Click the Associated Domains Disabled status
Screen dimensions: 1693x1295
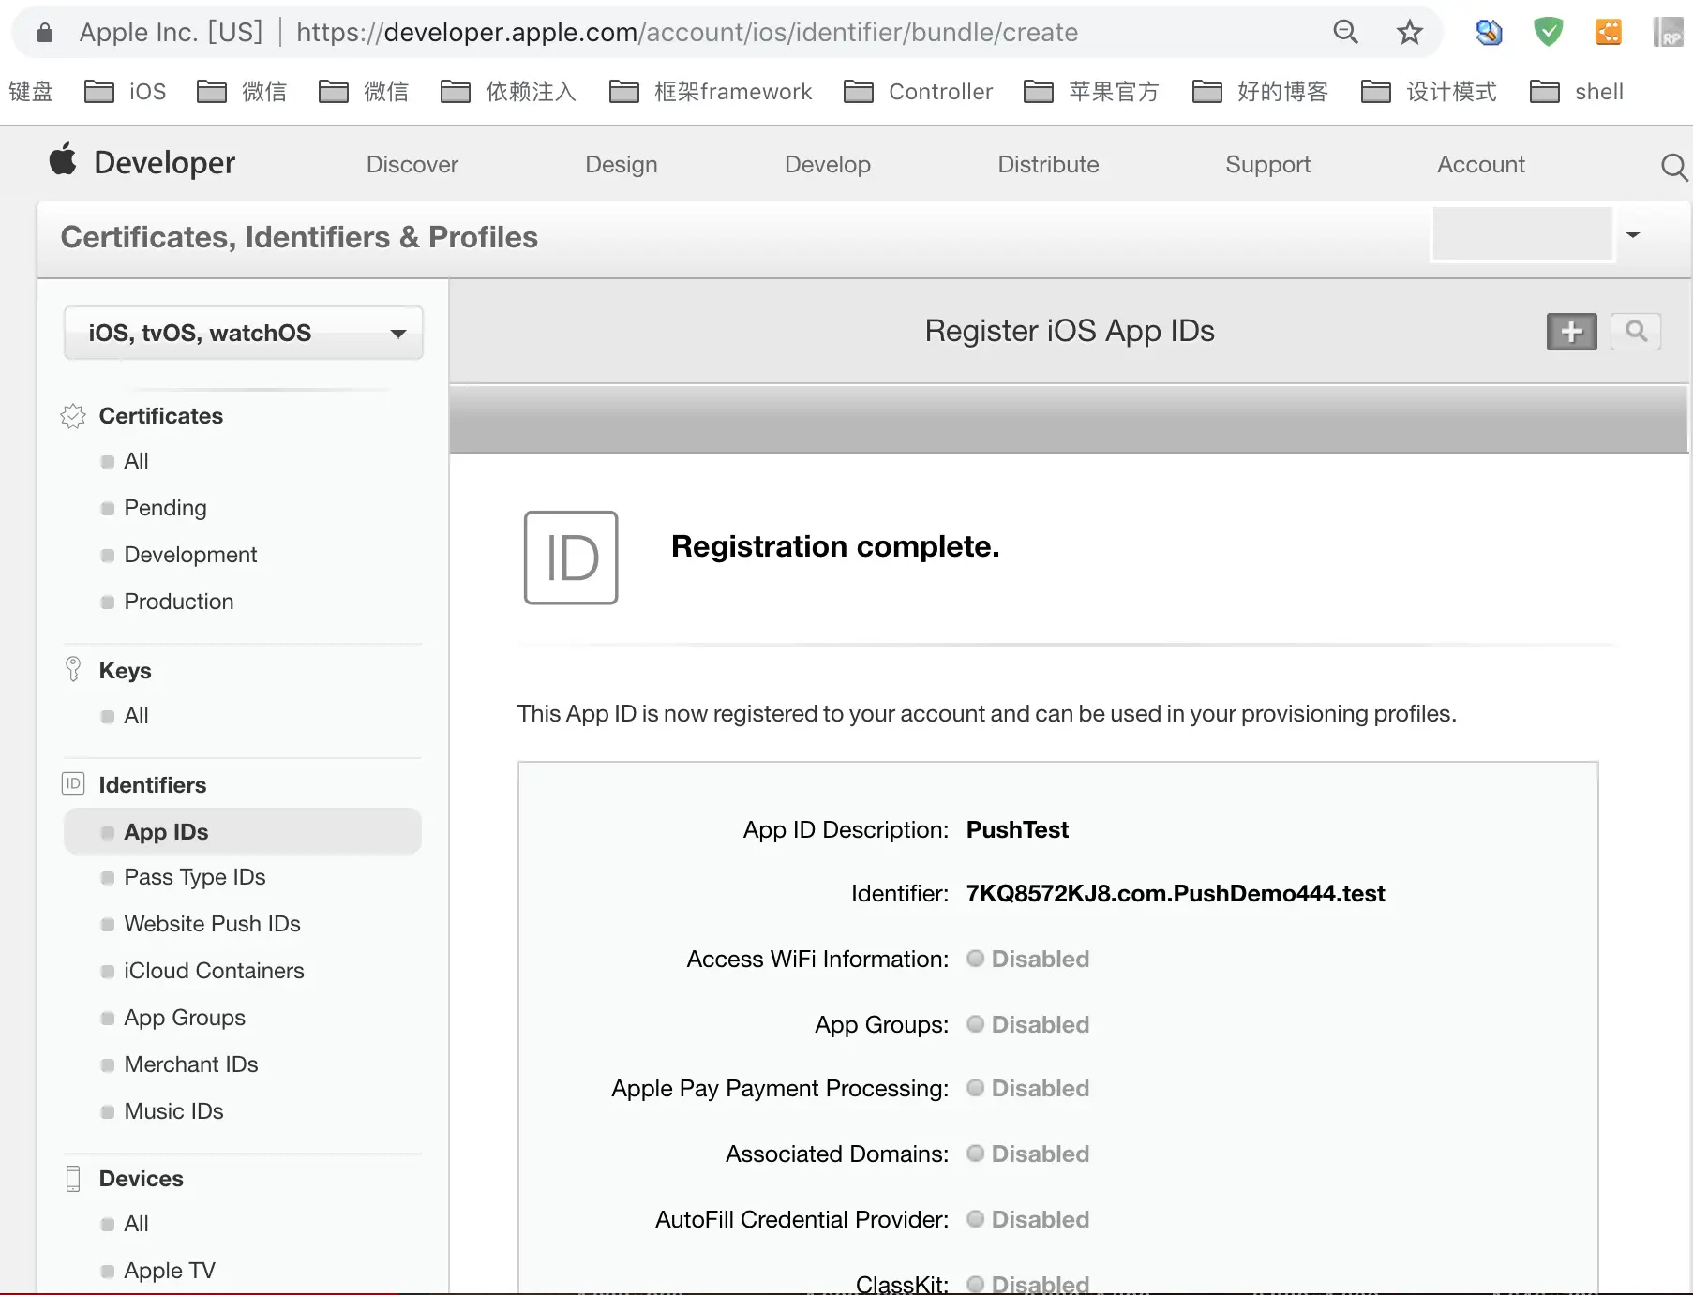coord(1028,1154)
